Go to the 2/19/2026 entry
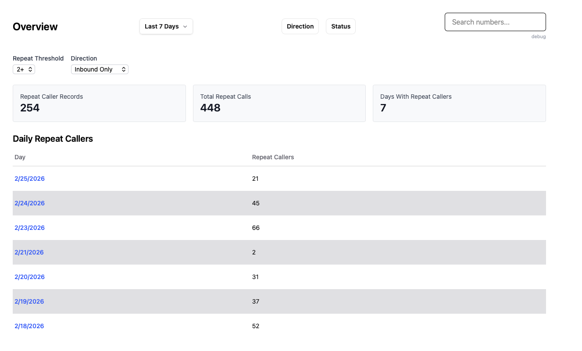The width and height of the screenshot is (582, 351). (x=29, y=301)
